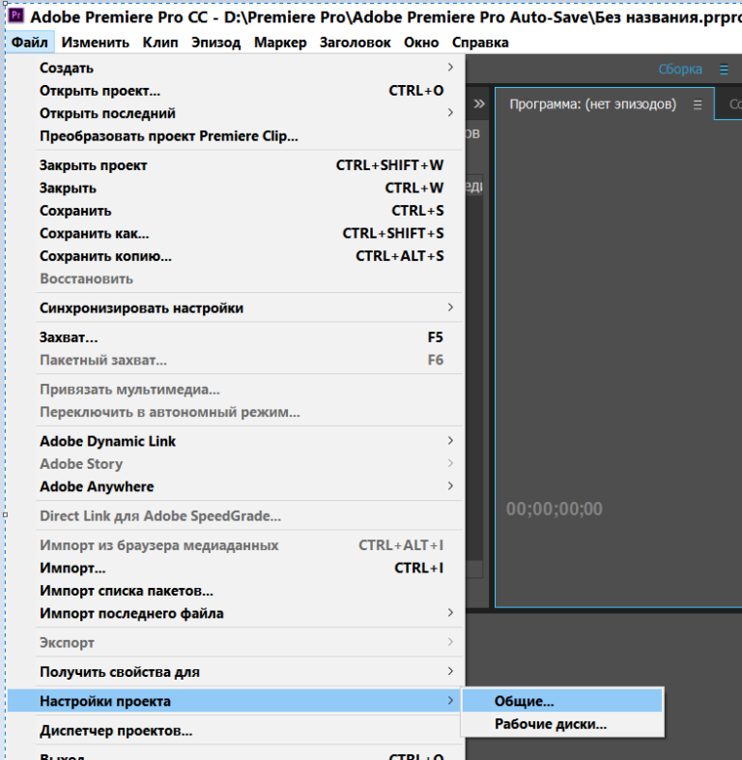Select Сохранить как… entry
This screenshot has height=760, width=742.
(x=235, y=234)
